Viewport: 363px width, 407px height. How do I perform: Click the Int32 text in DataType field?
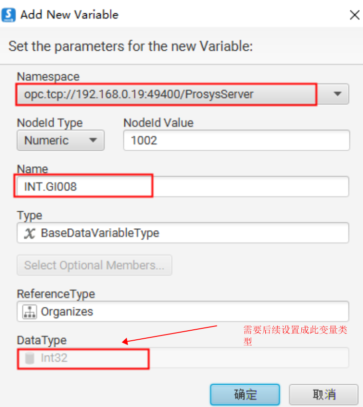click(x=54, y=358)
